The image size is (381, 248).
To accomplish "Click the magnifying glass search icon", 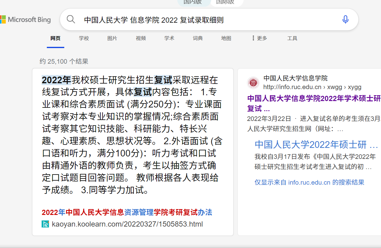I will 71,19.
